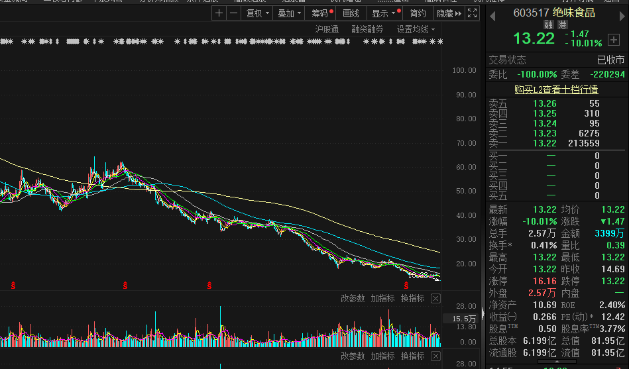
Task: Select the 沪股通 tab above chart
Action: point(327,29)
